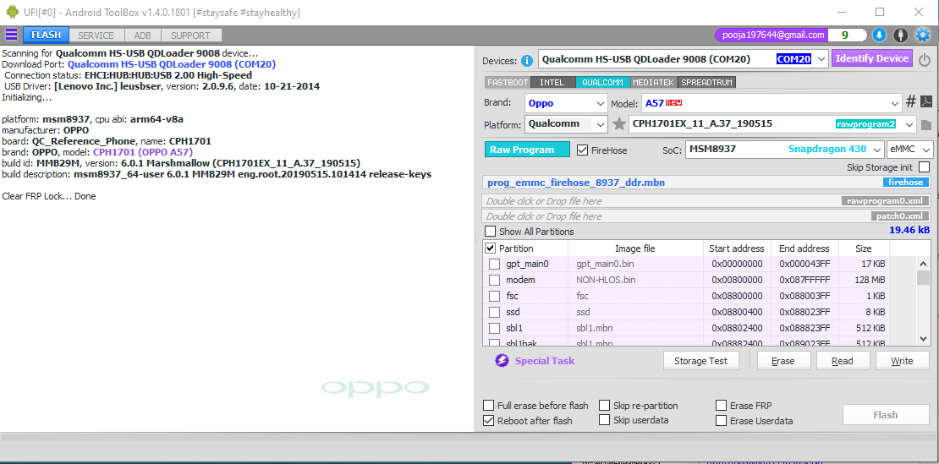Click partition list scrollbar down arrow
The image size is (939, 464).
point(924,338)
